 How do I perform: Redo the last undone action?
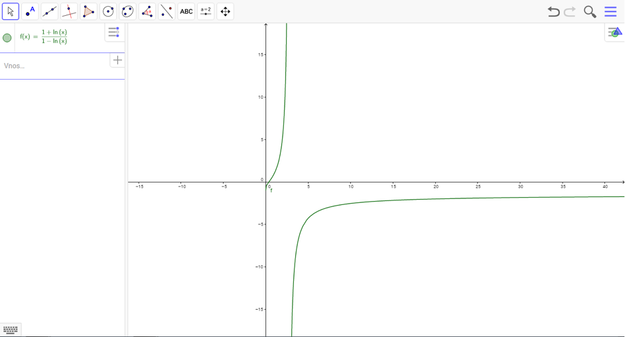tap(570, 11)
